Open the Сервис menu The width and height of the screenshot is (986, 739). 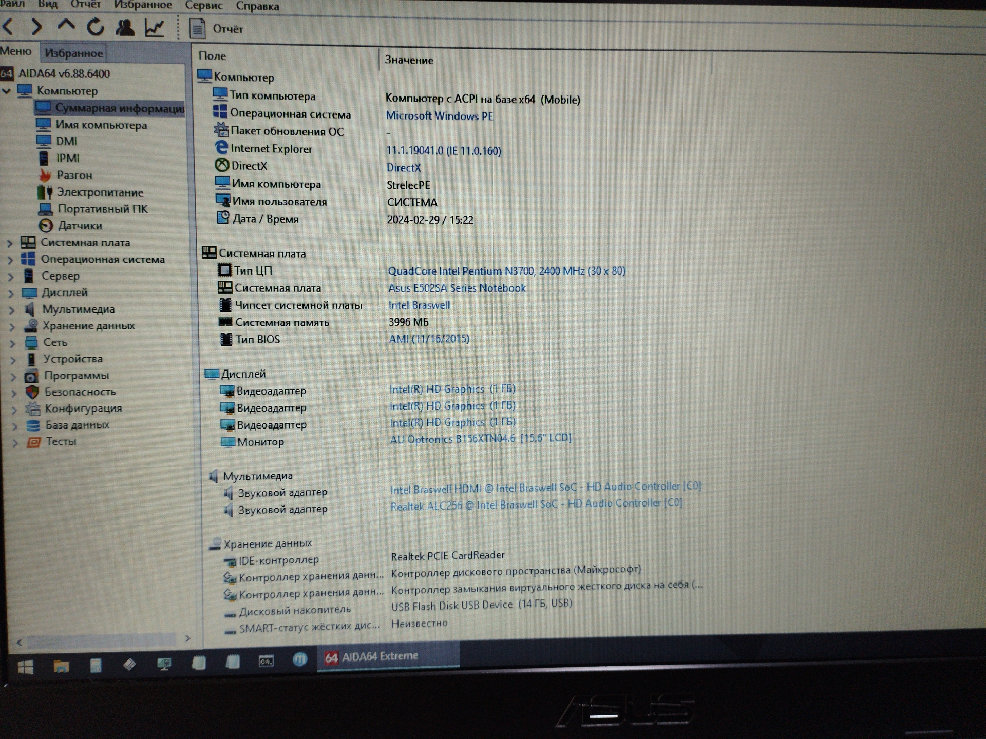point(203,6)
